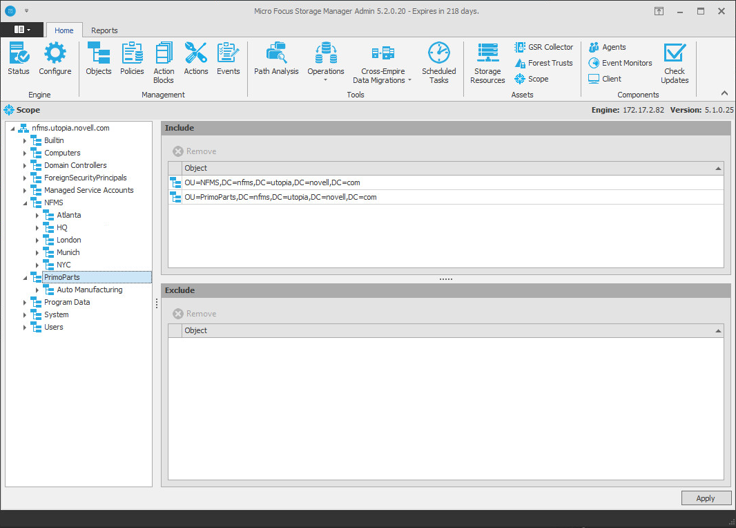Image resolution: width=736 pixels, height=528 pixels.
Task: Collapse the PrimoParts tree node
Action: [25, 278]
